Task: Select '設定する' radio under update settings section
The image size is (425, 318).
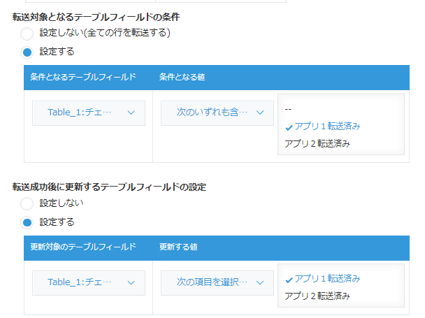Action: pyautogui.click(x=27, y=222)
